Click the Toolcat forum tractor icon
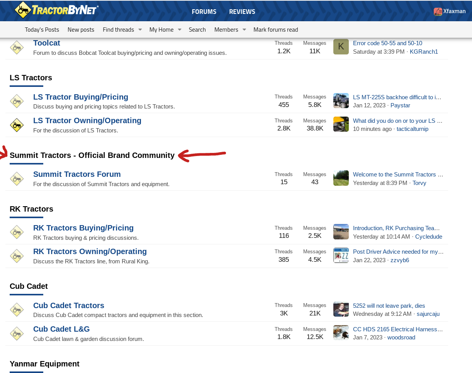 point(17,47)
